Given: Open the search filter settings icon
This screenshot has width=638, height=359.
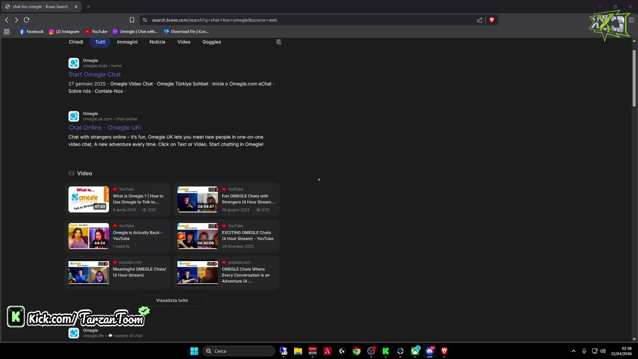Looking at the screenshot, I should (x=279, y=42).
